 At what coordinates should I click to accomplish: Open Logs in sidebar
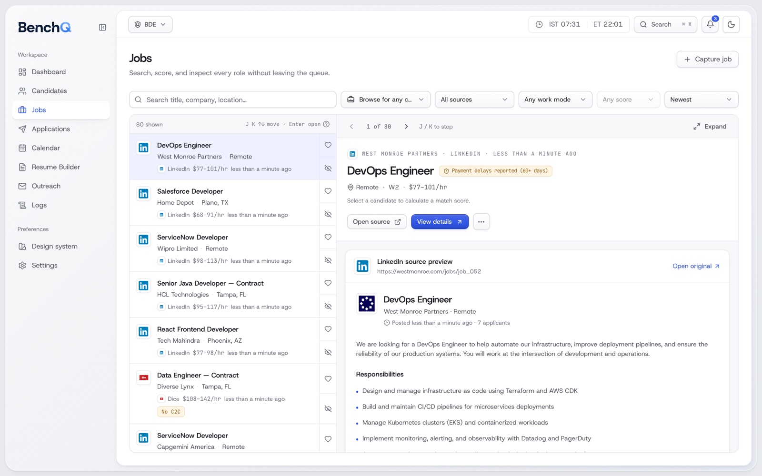tap(61, 205)
